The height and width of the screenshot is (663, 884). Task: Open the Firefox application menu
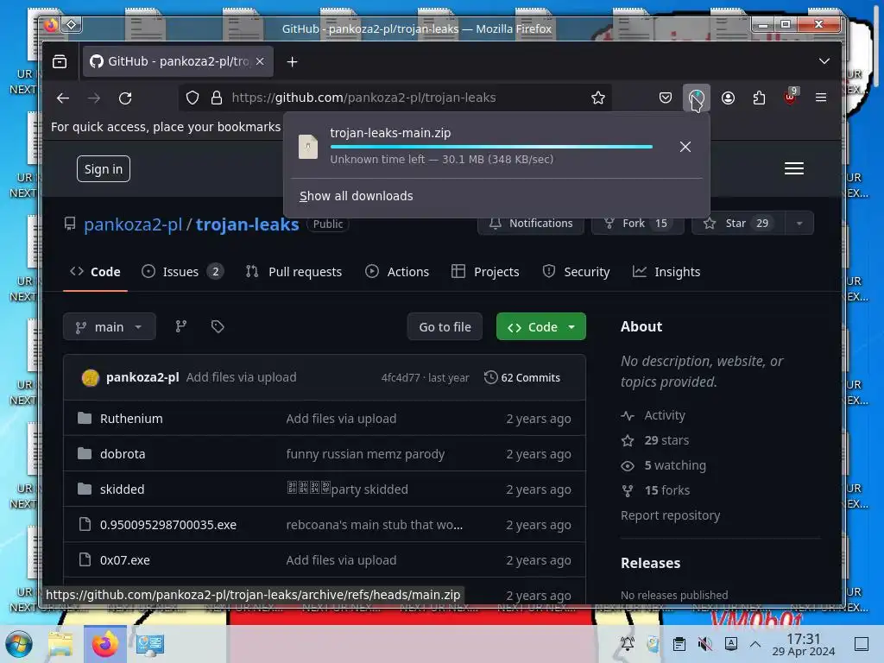pos(821,98)
